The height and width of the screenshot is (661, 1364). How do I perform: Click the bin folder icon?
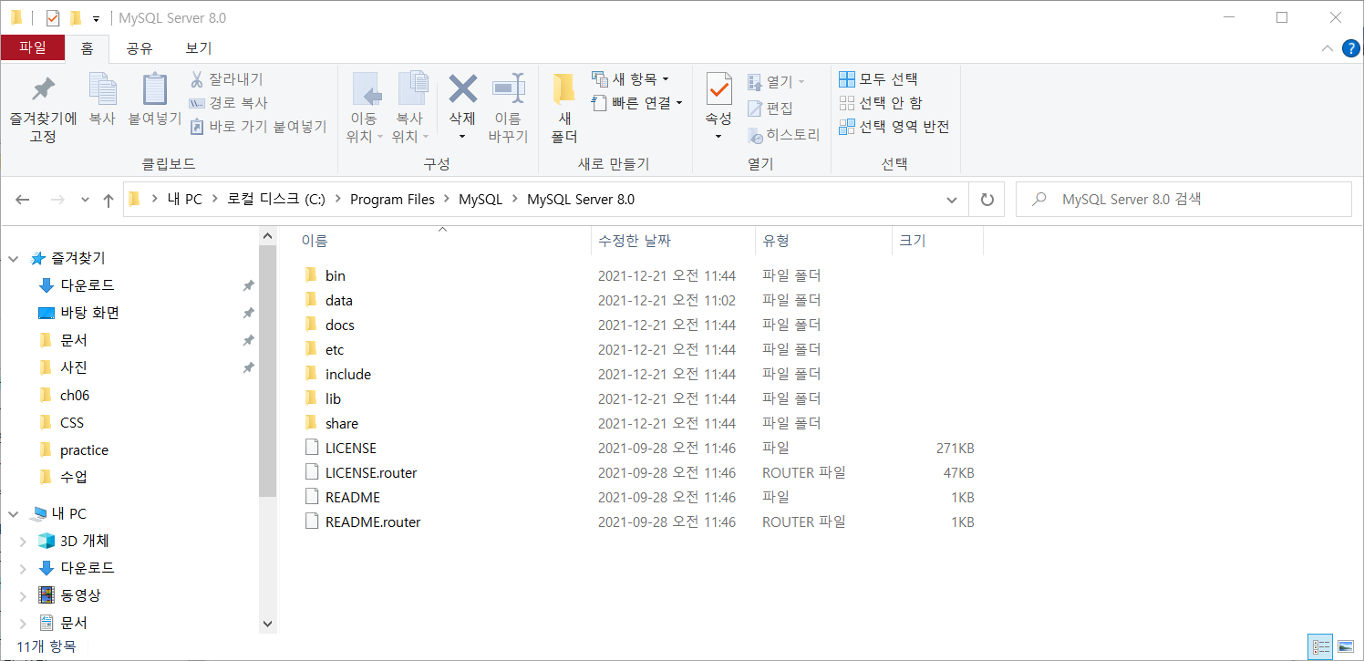(311, 275)
